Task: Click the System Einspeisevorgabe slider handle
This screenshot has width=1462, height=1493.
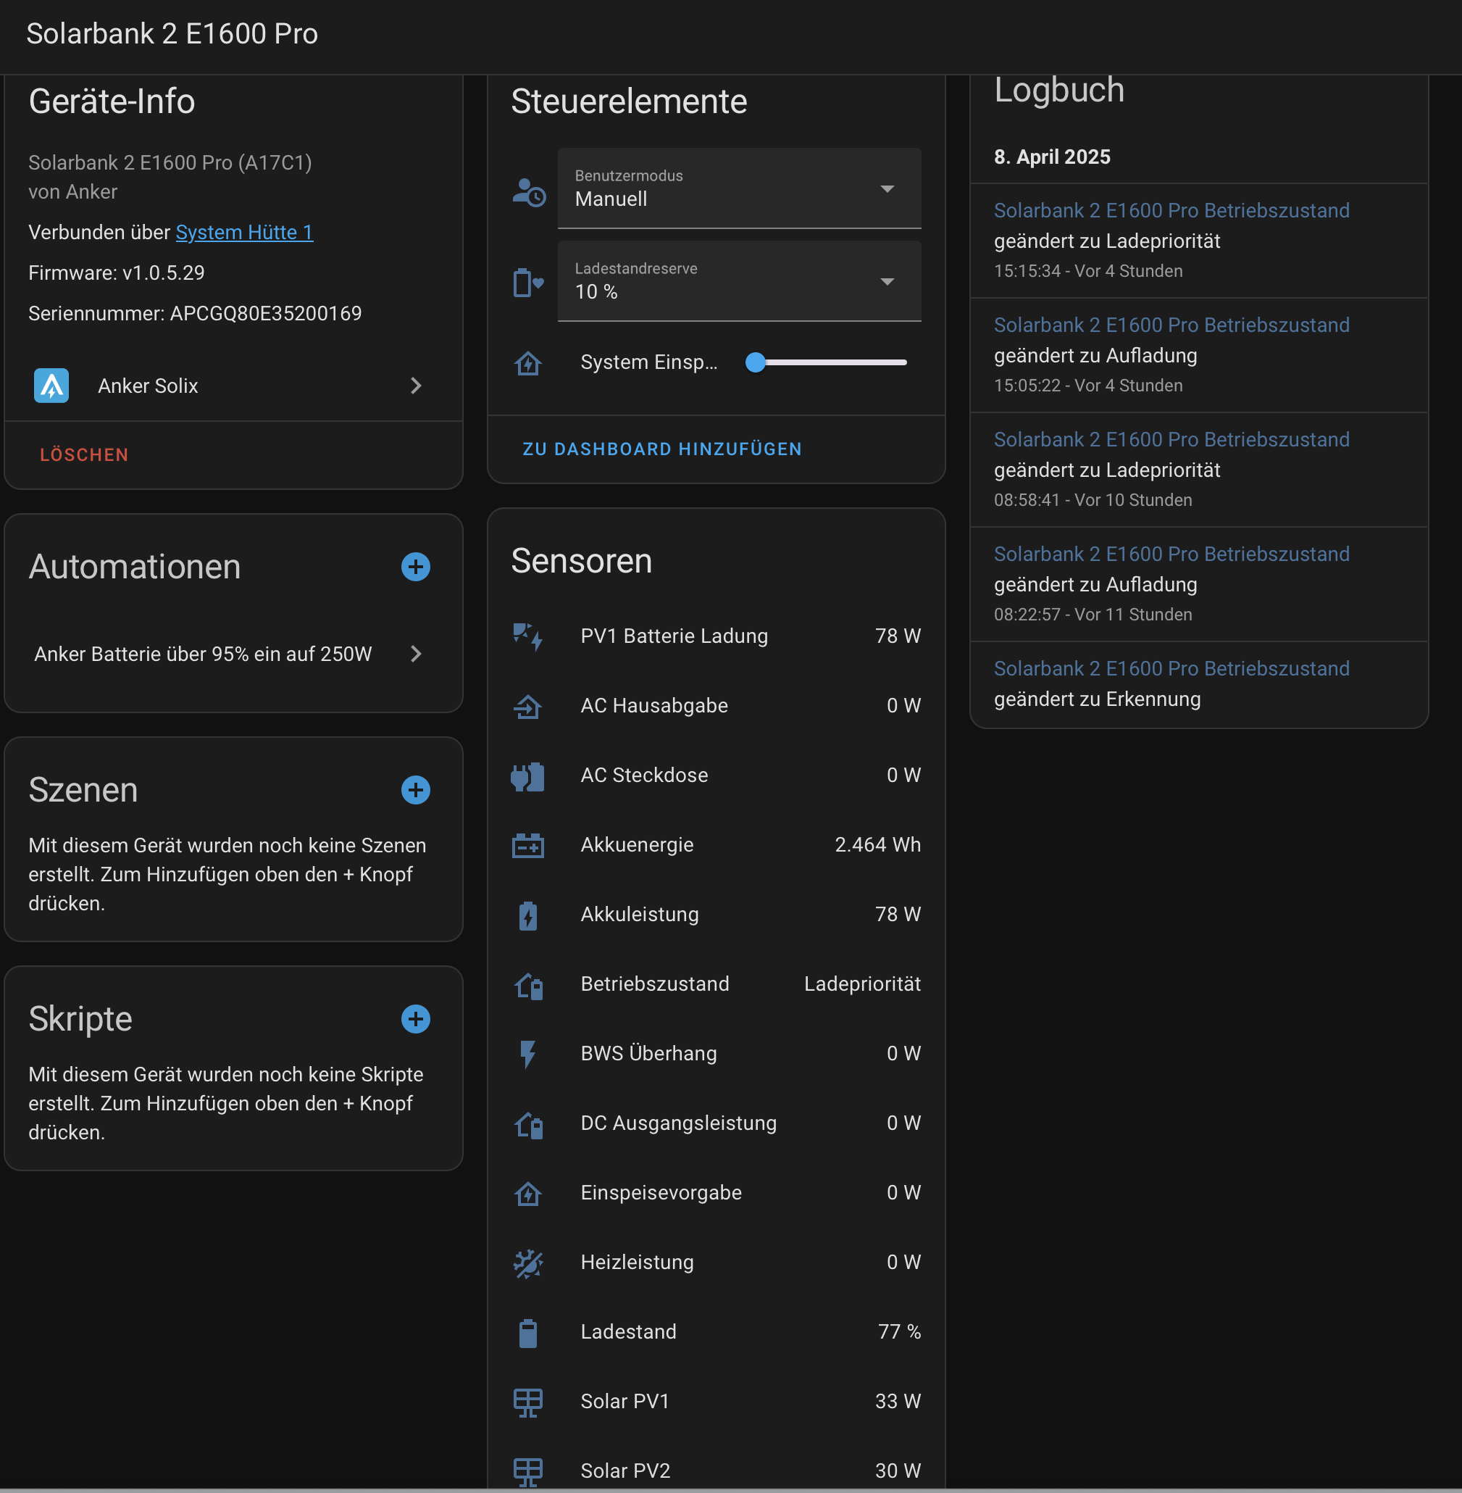Action: (x=756, y=362)
